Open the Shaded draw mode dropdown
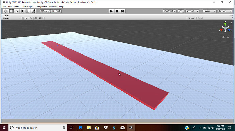The width and height of the screenshot is (235, 131). [x=13, y=18]
